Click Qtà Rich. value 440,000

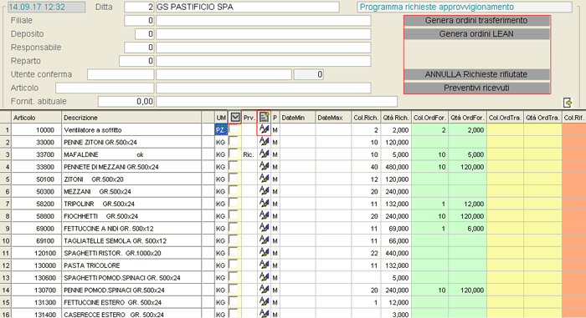click(x=397, y=253)
